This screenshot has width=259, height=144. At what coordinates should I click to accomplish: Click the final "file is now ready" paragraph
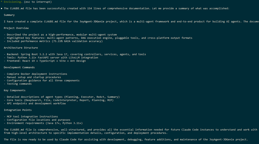point(126,139)
